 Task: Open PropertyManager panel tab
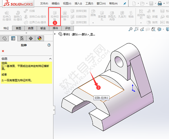click(13, 38)
